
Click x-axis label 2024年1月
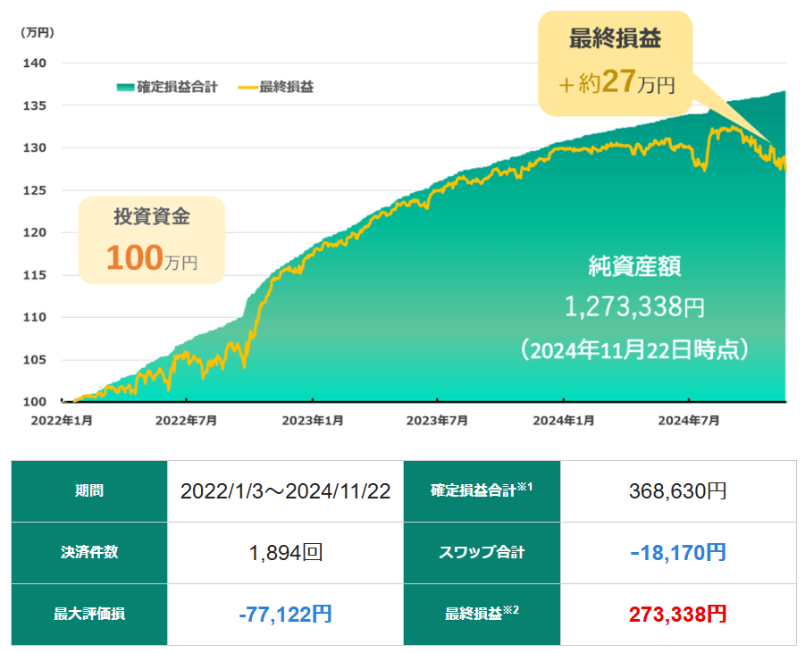564,421
